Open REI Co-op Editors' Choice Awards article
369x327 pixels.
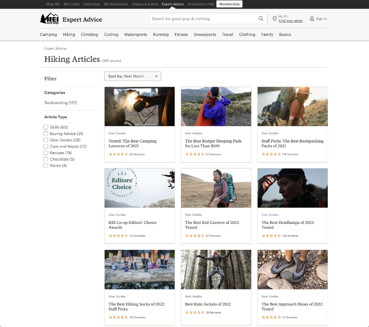(x=132, y=225)
